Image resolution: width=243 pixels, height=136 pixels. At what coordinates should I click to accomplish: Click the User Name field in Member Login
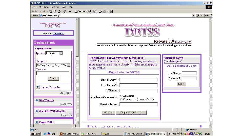[x=189, y=73]
